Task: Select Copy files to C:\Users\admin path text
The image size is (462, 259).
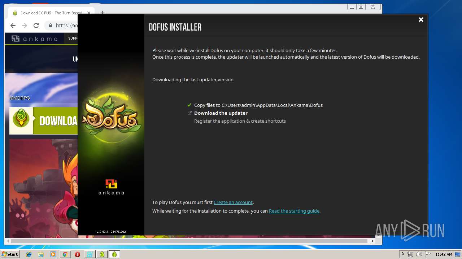Action: (x=258, y=105)
